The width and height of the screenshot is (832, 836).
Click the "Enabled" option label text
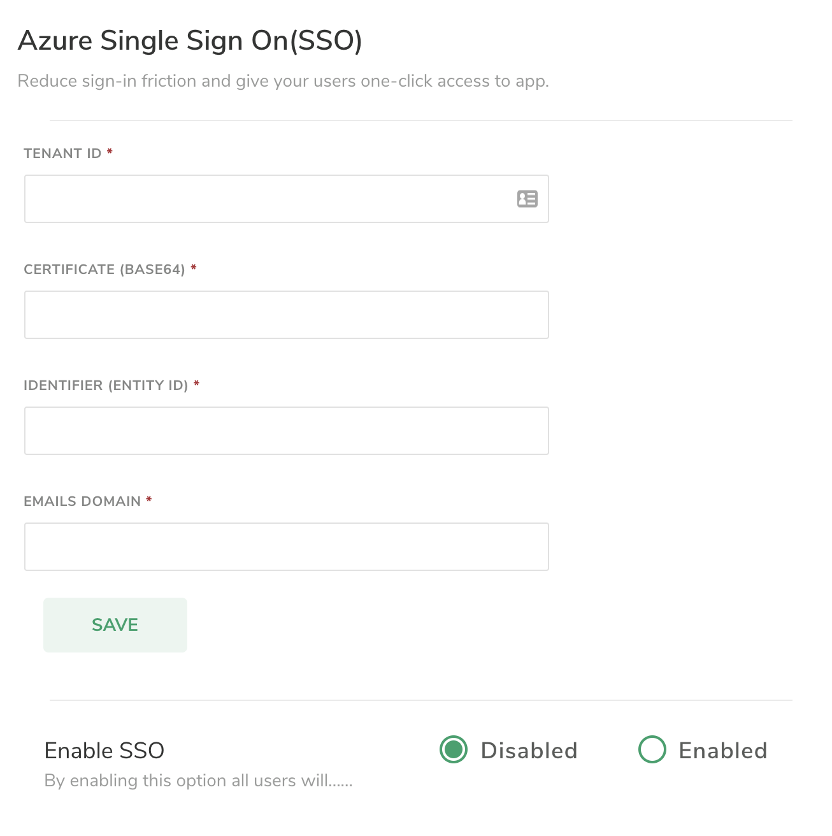point(722,751)
